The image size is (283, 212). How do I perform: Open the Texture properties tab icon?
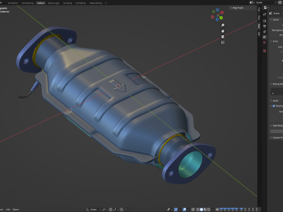(x=265, y=51)
